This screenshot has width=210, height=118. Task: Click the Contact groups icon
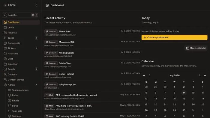[5, 79]
